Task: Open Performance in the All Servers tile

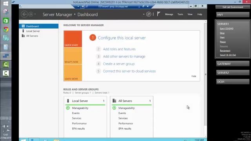Action: coord(125,123)
